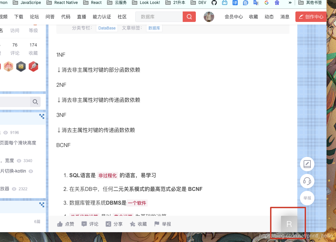Screen dimensions: 336x242
Task: Click the 分享 share icon
Action: pyautogui.click(x=108, y=224)
